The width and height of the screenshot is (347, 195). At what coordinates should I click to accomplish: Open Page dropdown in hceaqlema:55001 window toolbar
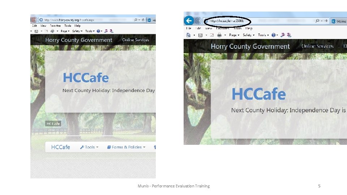pos(234,35)
